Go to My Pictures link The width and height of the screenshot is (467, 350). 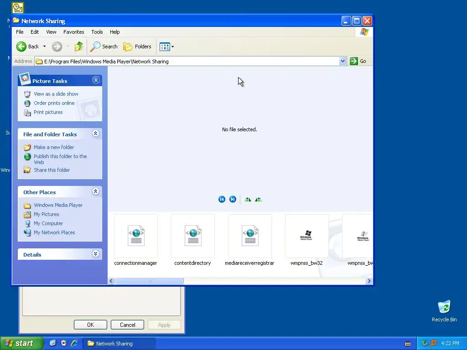47,214
